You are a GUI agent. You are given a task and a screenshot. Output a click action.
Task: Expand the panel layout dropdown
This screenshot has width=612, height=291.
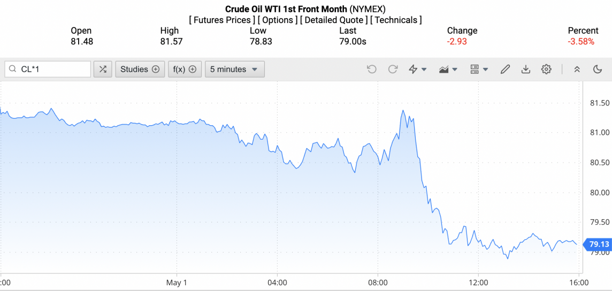tap(479, 69)
